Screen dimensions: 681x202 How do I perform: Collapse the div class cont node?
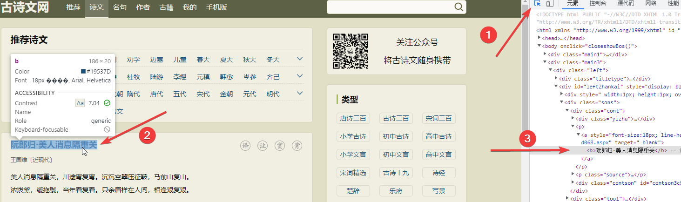click(567, 110)
